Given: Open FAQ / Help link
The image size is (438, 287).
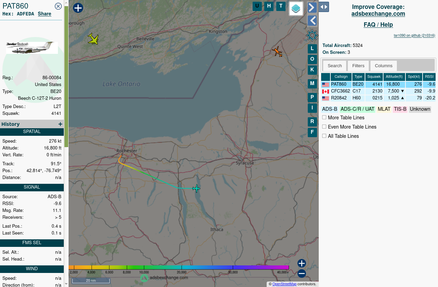Looking at the screenshot, I should coord(378,25).
